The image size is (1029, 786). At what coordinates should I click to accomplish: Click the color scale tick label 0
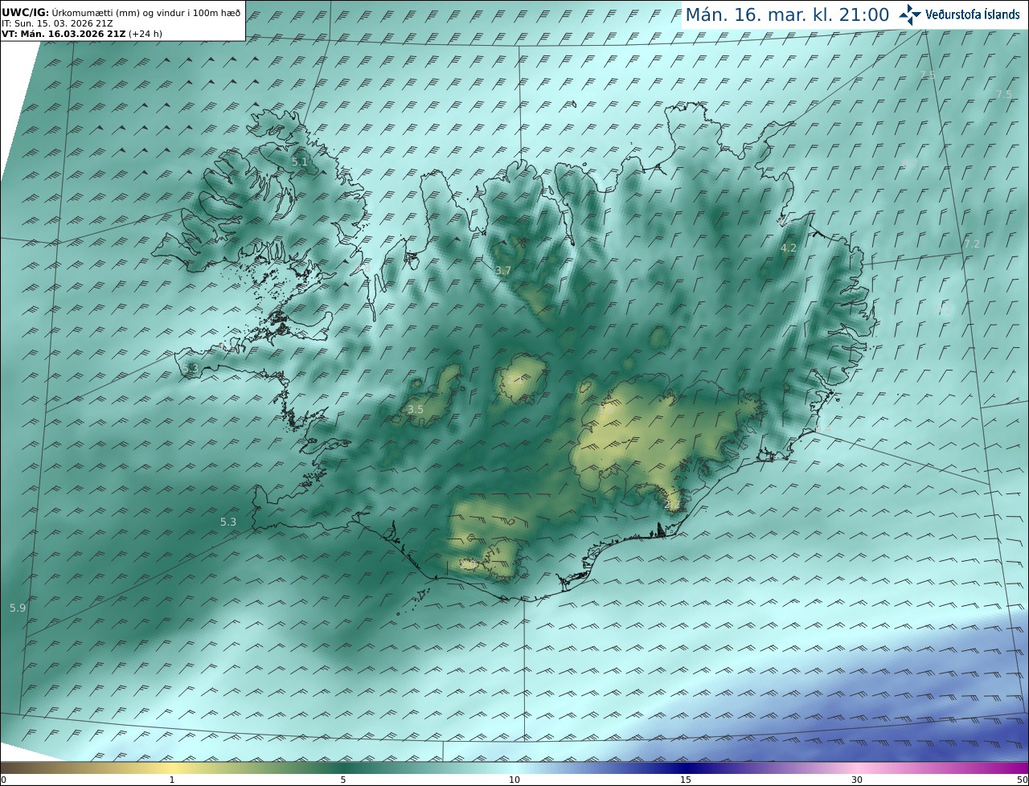point(3,780)
